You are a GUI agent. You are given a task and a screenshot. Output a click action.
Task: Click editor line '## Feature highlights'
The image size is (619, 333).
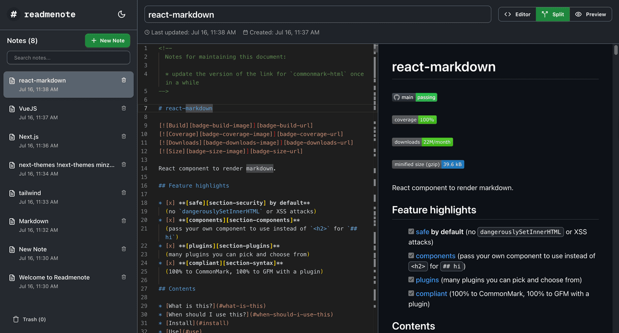point(193,186)
